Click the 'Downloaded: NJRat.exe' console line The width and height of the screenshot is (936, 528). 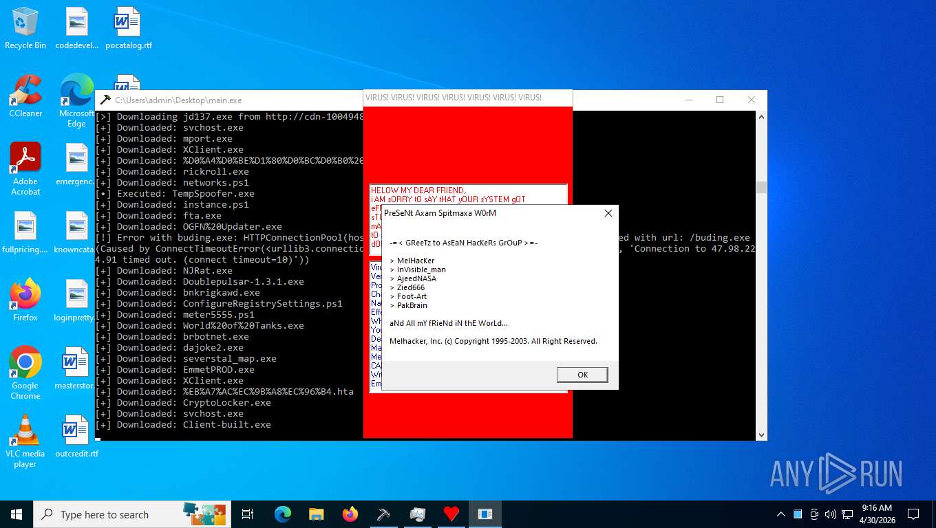click(x=164, y=270)
